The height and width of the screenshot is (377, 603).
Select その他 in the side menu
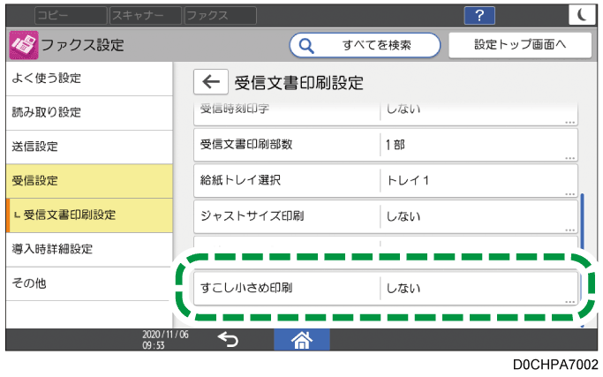coord(89,283)
